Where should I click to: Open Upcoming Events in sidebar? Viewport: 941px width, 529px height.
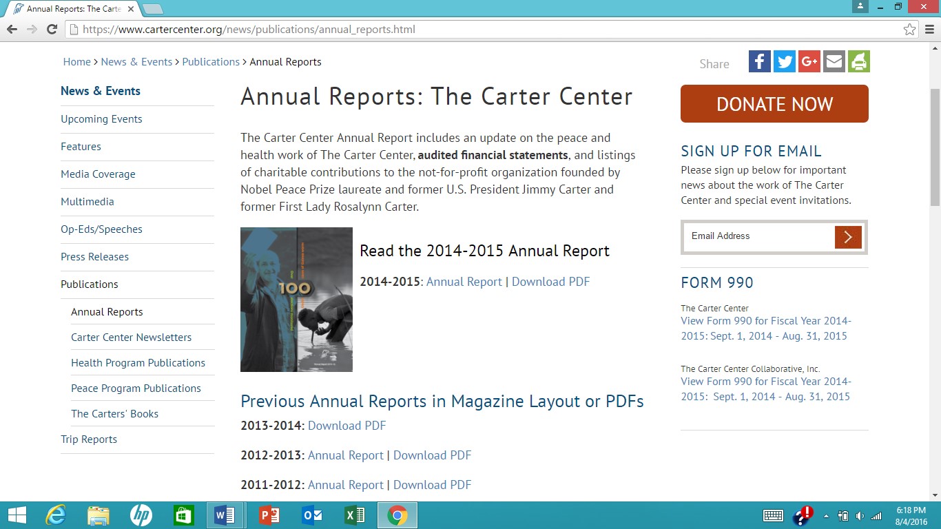point(101,119)
